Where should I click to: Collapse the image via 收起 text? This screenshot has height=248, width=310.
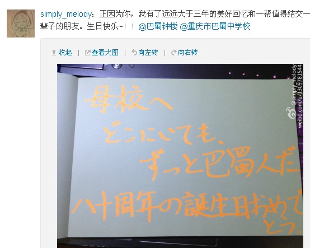[65, 53]
